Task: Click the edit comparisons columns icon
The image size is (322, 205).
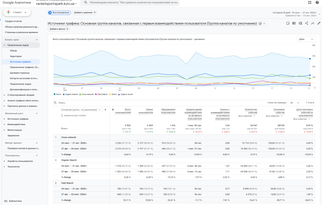Action: (294, 23)
